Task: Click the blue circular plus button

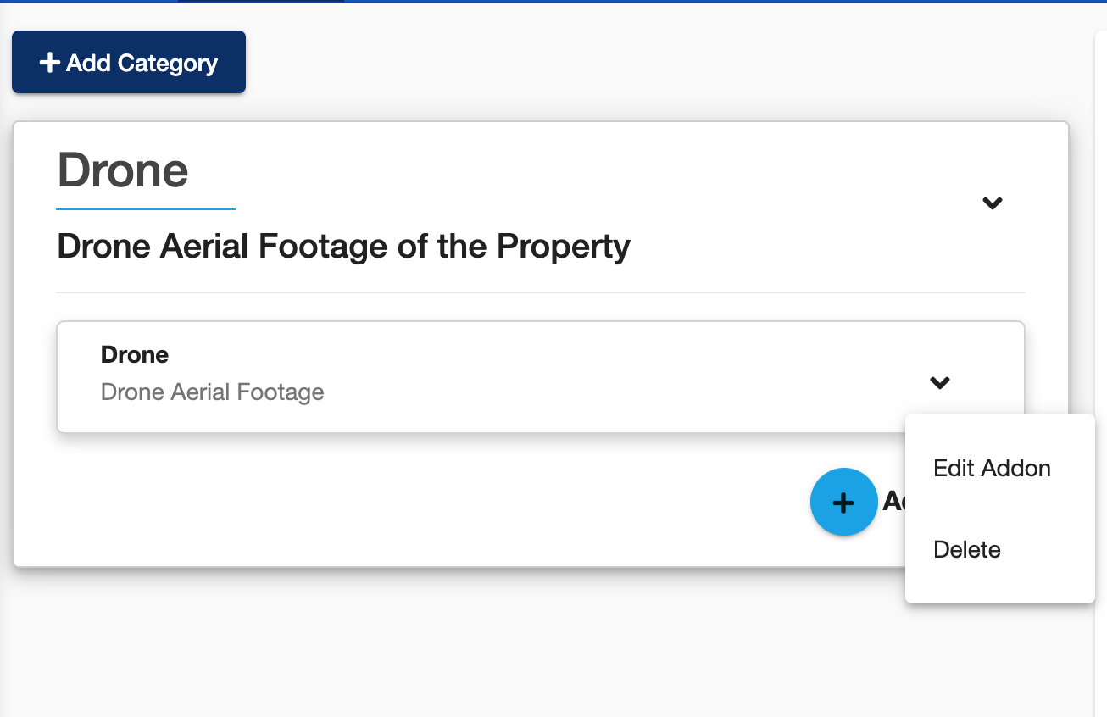Action: coord(843,502)
